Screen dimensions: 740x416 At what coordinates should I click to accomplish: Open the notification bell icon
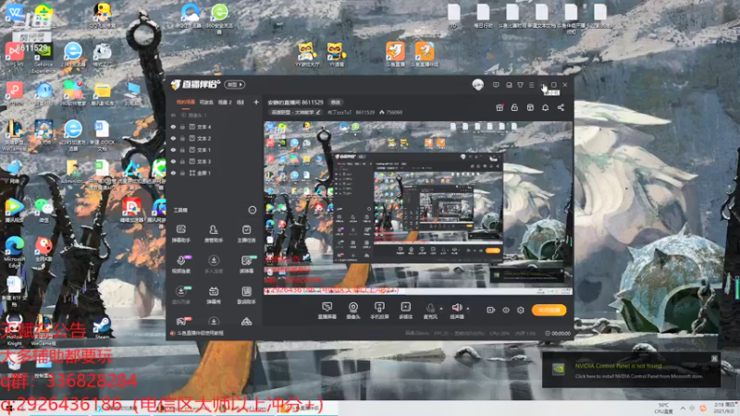[x=545, y=107]
